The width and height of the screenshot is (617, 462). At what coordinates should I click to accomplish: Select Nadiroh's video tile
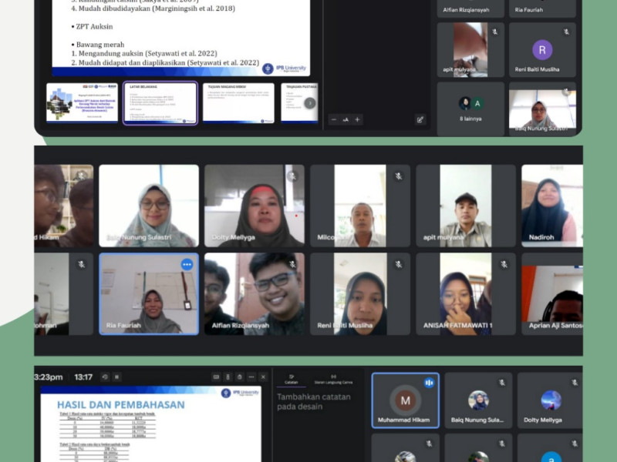[x=551, y=206]
